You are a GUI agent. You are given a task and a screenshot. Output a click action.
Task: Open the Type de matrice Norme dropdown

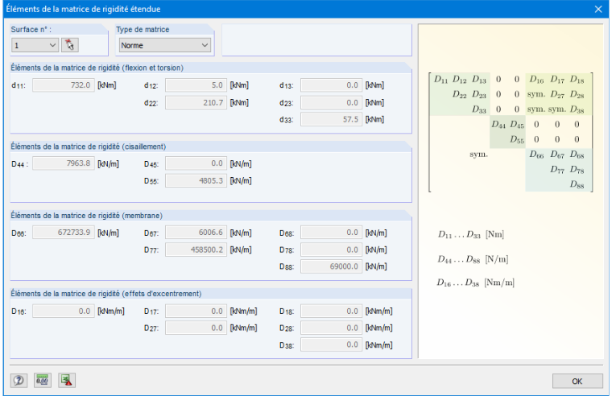[165, 45]
